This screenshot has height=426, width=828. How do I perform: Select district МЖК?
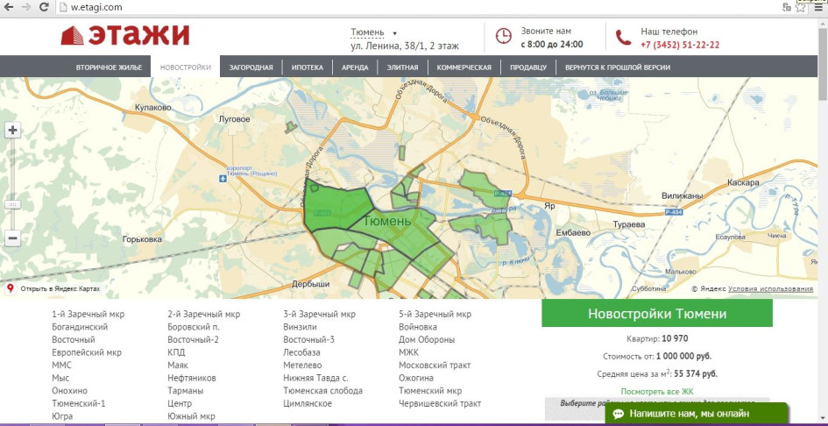point(408,352)
